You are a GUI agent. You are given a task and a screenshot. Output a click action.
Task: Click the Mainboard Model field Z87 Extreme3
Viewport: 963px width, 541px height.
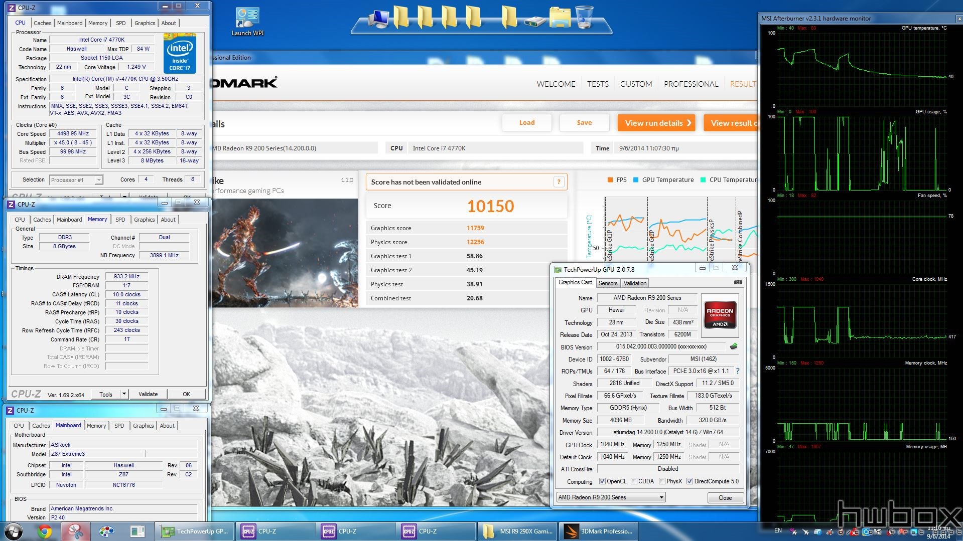click(96, 454)
